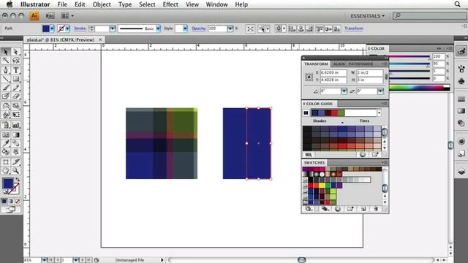Set paint mode to None button
Screen dimensions: 468x263
pos(18,202)
